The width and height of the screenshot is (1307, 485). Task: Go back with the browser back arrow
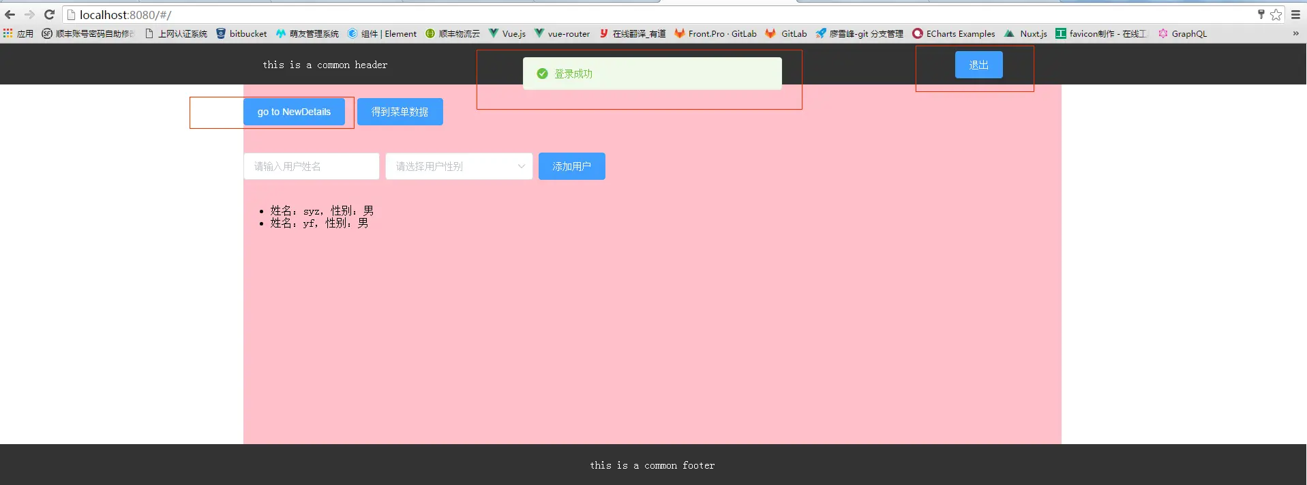click(10, 14)
